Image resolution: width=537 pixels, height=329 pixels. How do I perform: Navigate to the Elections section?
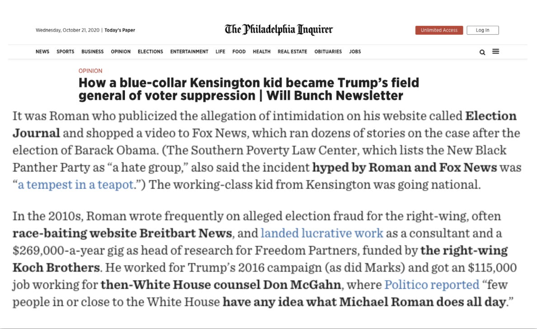pos(151,52)
